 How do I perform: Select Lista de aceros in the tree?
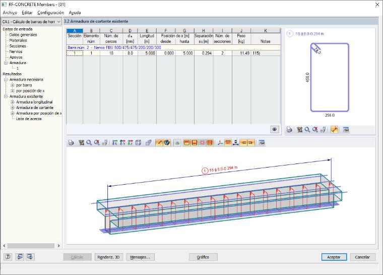coord(29,119)
